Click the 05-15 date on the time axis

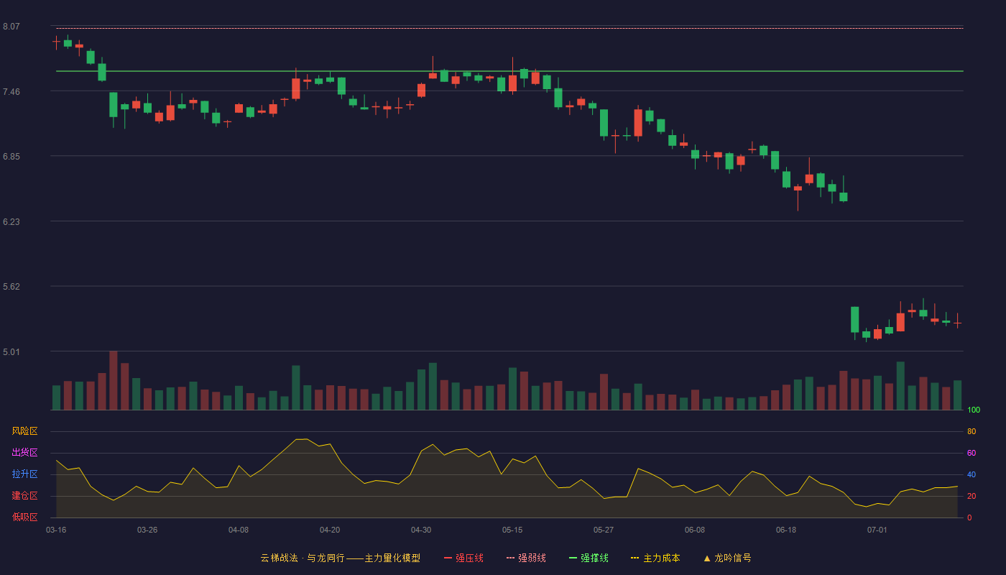(x=512, y=530)
